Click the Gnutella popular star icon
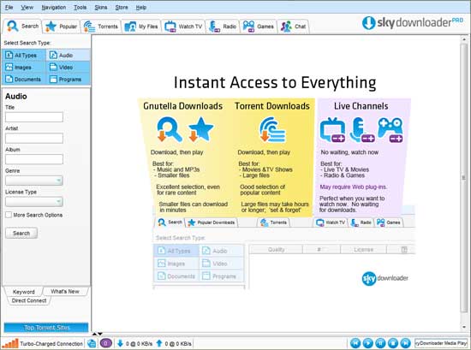This screenshot has height=350, width=471. pyautogui.click(x=200, y=129)
